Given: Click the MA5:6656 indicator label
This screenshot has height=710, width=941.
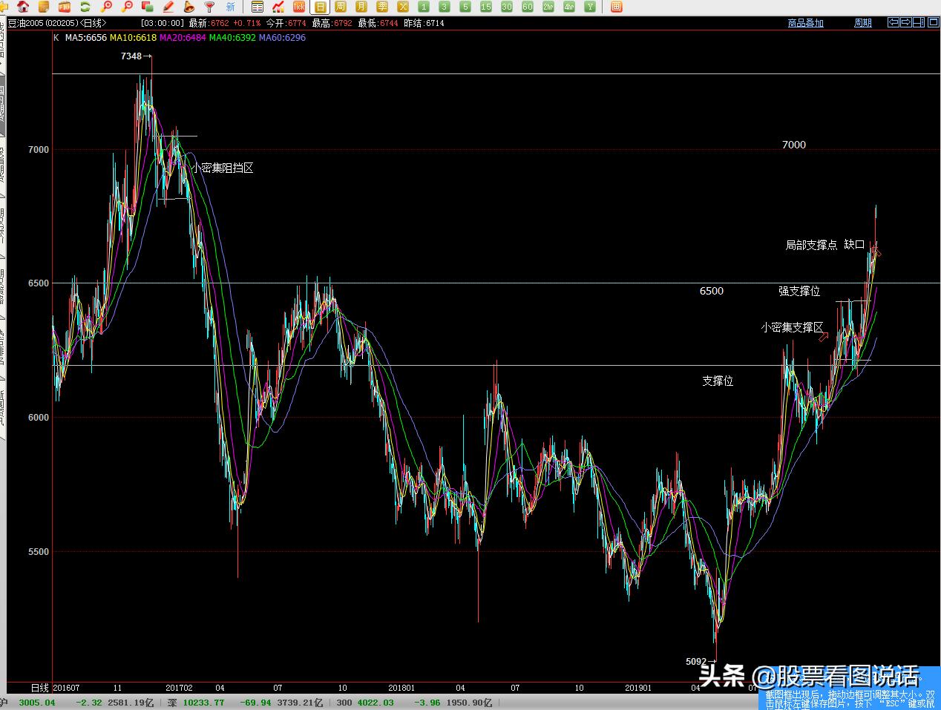Looking at the screenshot, I should [x=86, y=37].
